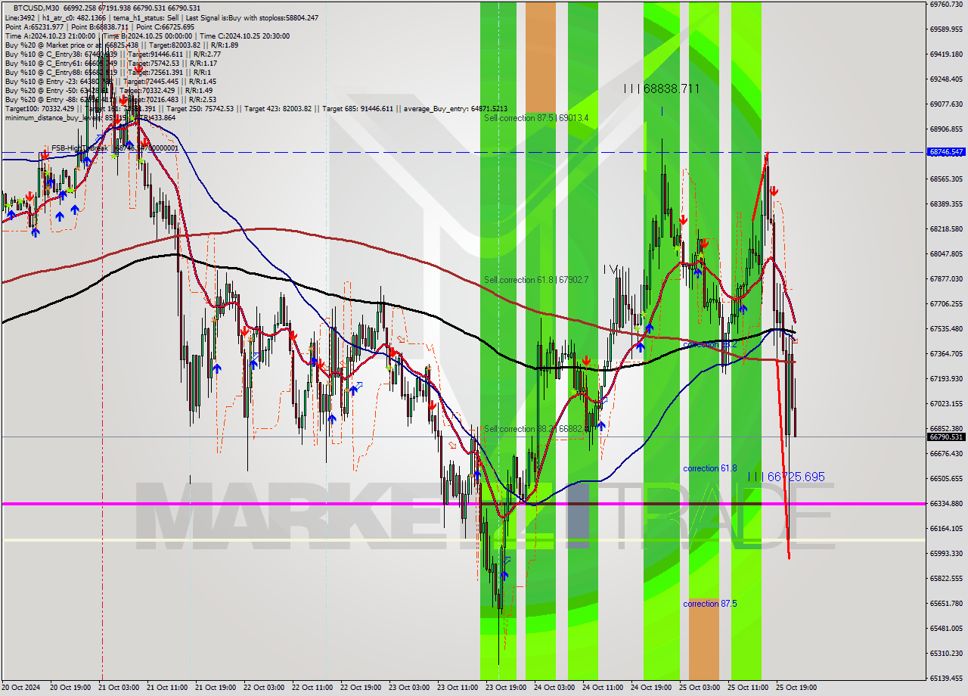Click the 68565.305 price axis label

pyautogui.click(x=946, y=179)
